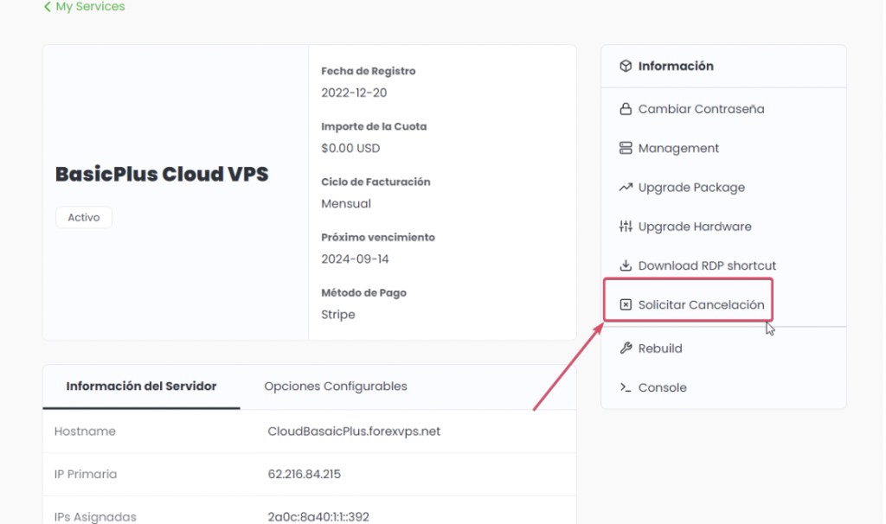Open Solicitar Cancelación
The width and height of the screenshot is (886, 524).
click(701, 305)
